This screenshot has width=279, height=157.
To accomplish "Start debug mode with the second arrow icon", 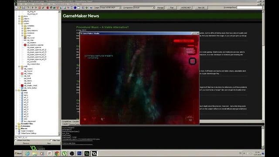I will point(36,8).
